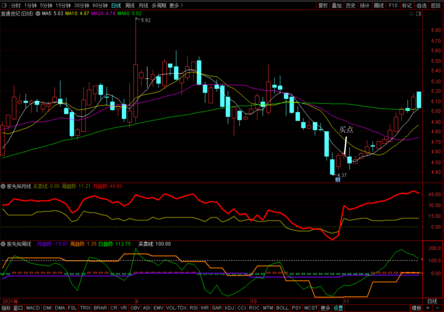
Task: Open F10 company info
Action: (393, 5)
